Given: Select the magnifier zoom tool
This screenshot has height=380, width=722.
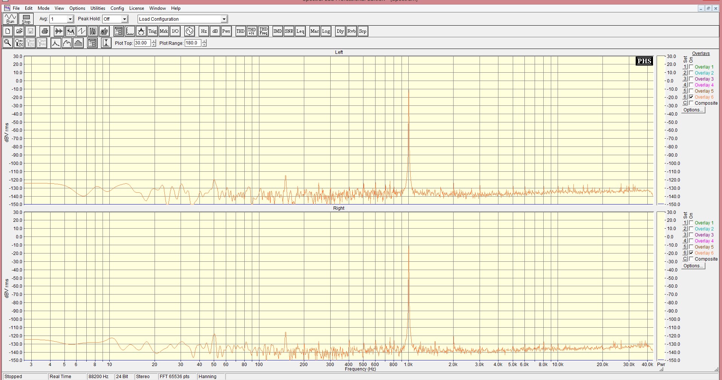Looking at the screenshot, I should (8, 43).
